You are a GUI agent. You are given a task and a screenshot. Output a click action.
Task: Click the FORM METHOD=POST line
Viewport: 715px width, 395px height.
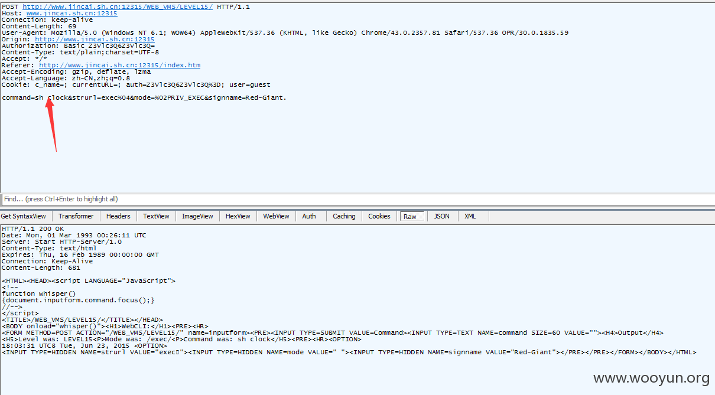[x=332, y=332]
